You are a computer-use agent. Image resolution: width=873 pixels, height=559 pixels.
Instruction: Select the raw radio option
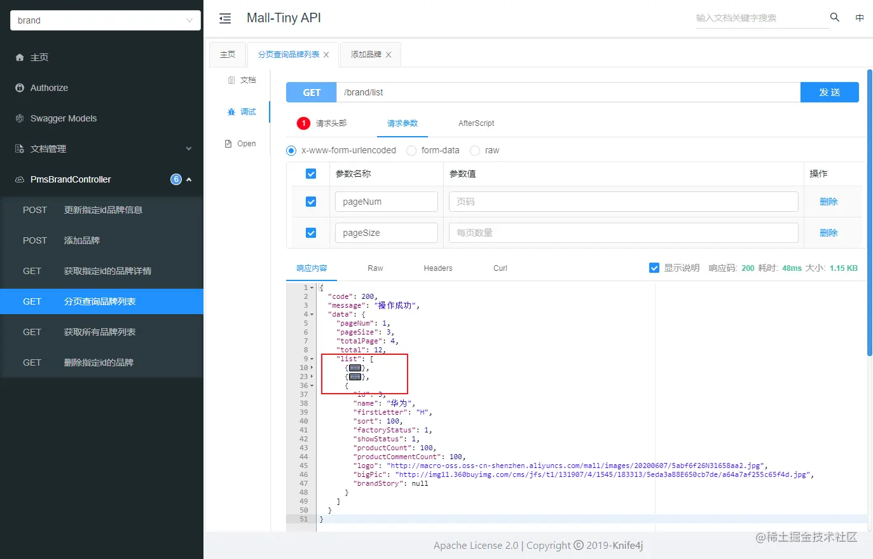click(x=475, y=151)
